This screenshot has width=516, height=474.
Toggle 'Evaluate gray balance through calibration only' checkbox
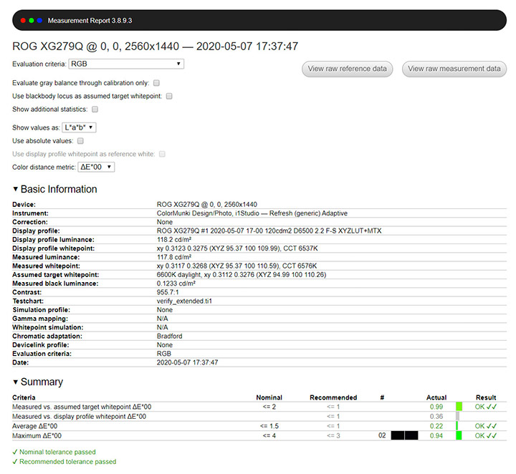click(x=157, y=83)
